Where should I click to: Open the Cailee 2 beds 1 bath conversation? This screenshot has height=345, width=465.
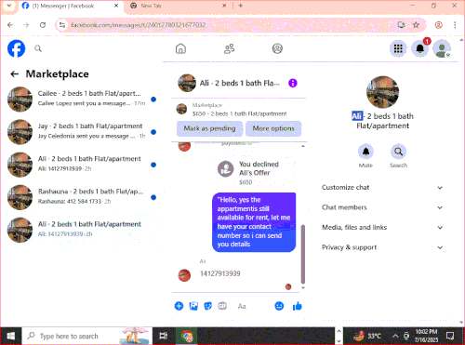click(x=82, y=100)
